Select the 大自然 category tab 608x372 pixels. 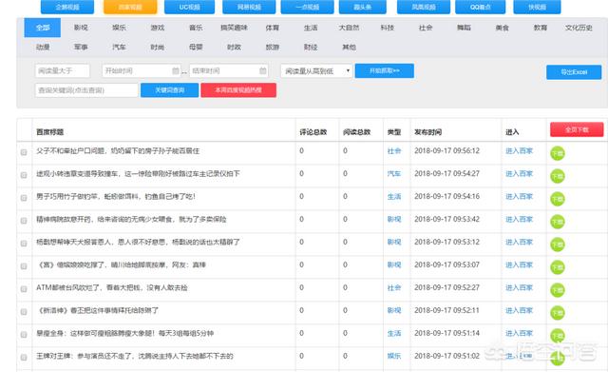tap(349, 28)
